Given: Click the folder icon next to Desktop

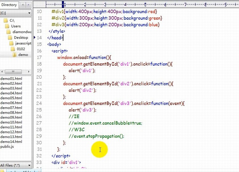Looking at the screenshot, I should pos(10,37).
